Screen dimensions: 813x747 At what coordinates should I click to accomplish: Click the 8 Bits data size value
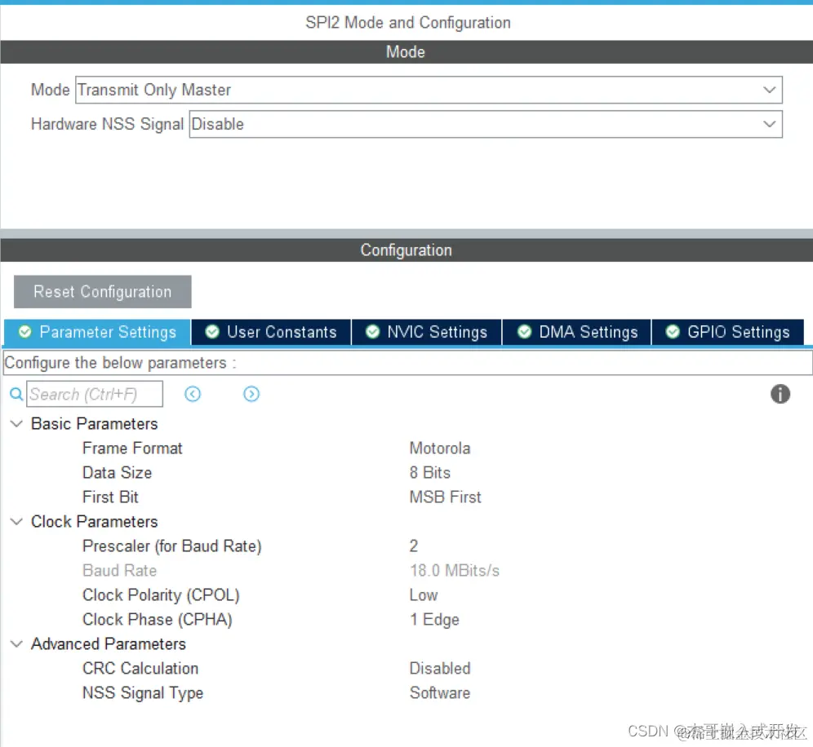[x=430, y=472]
